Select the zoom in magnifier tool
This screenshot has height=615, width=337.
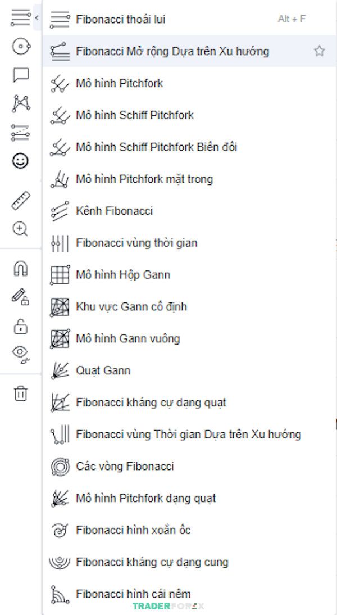pos(20,229)
